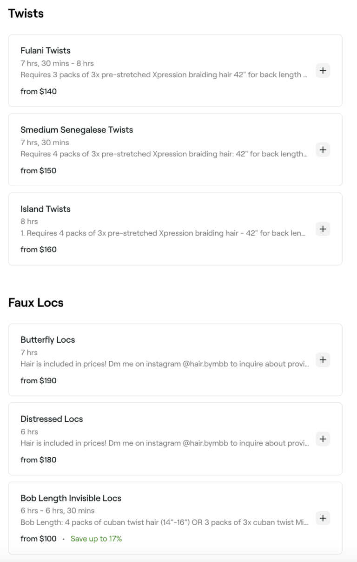357x562 pixels.
Task: Open Distressed Locs service title
Action: pyautogui.click(x=52, y=419)
